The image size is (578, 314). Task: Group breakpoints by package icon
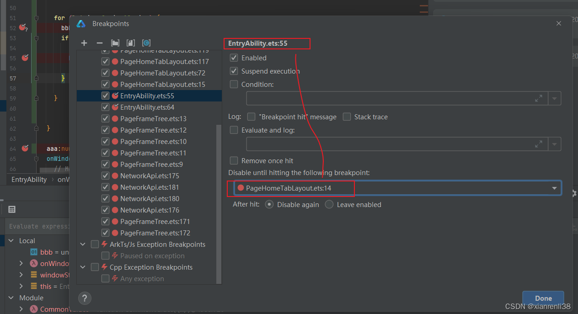click(115, 43)
